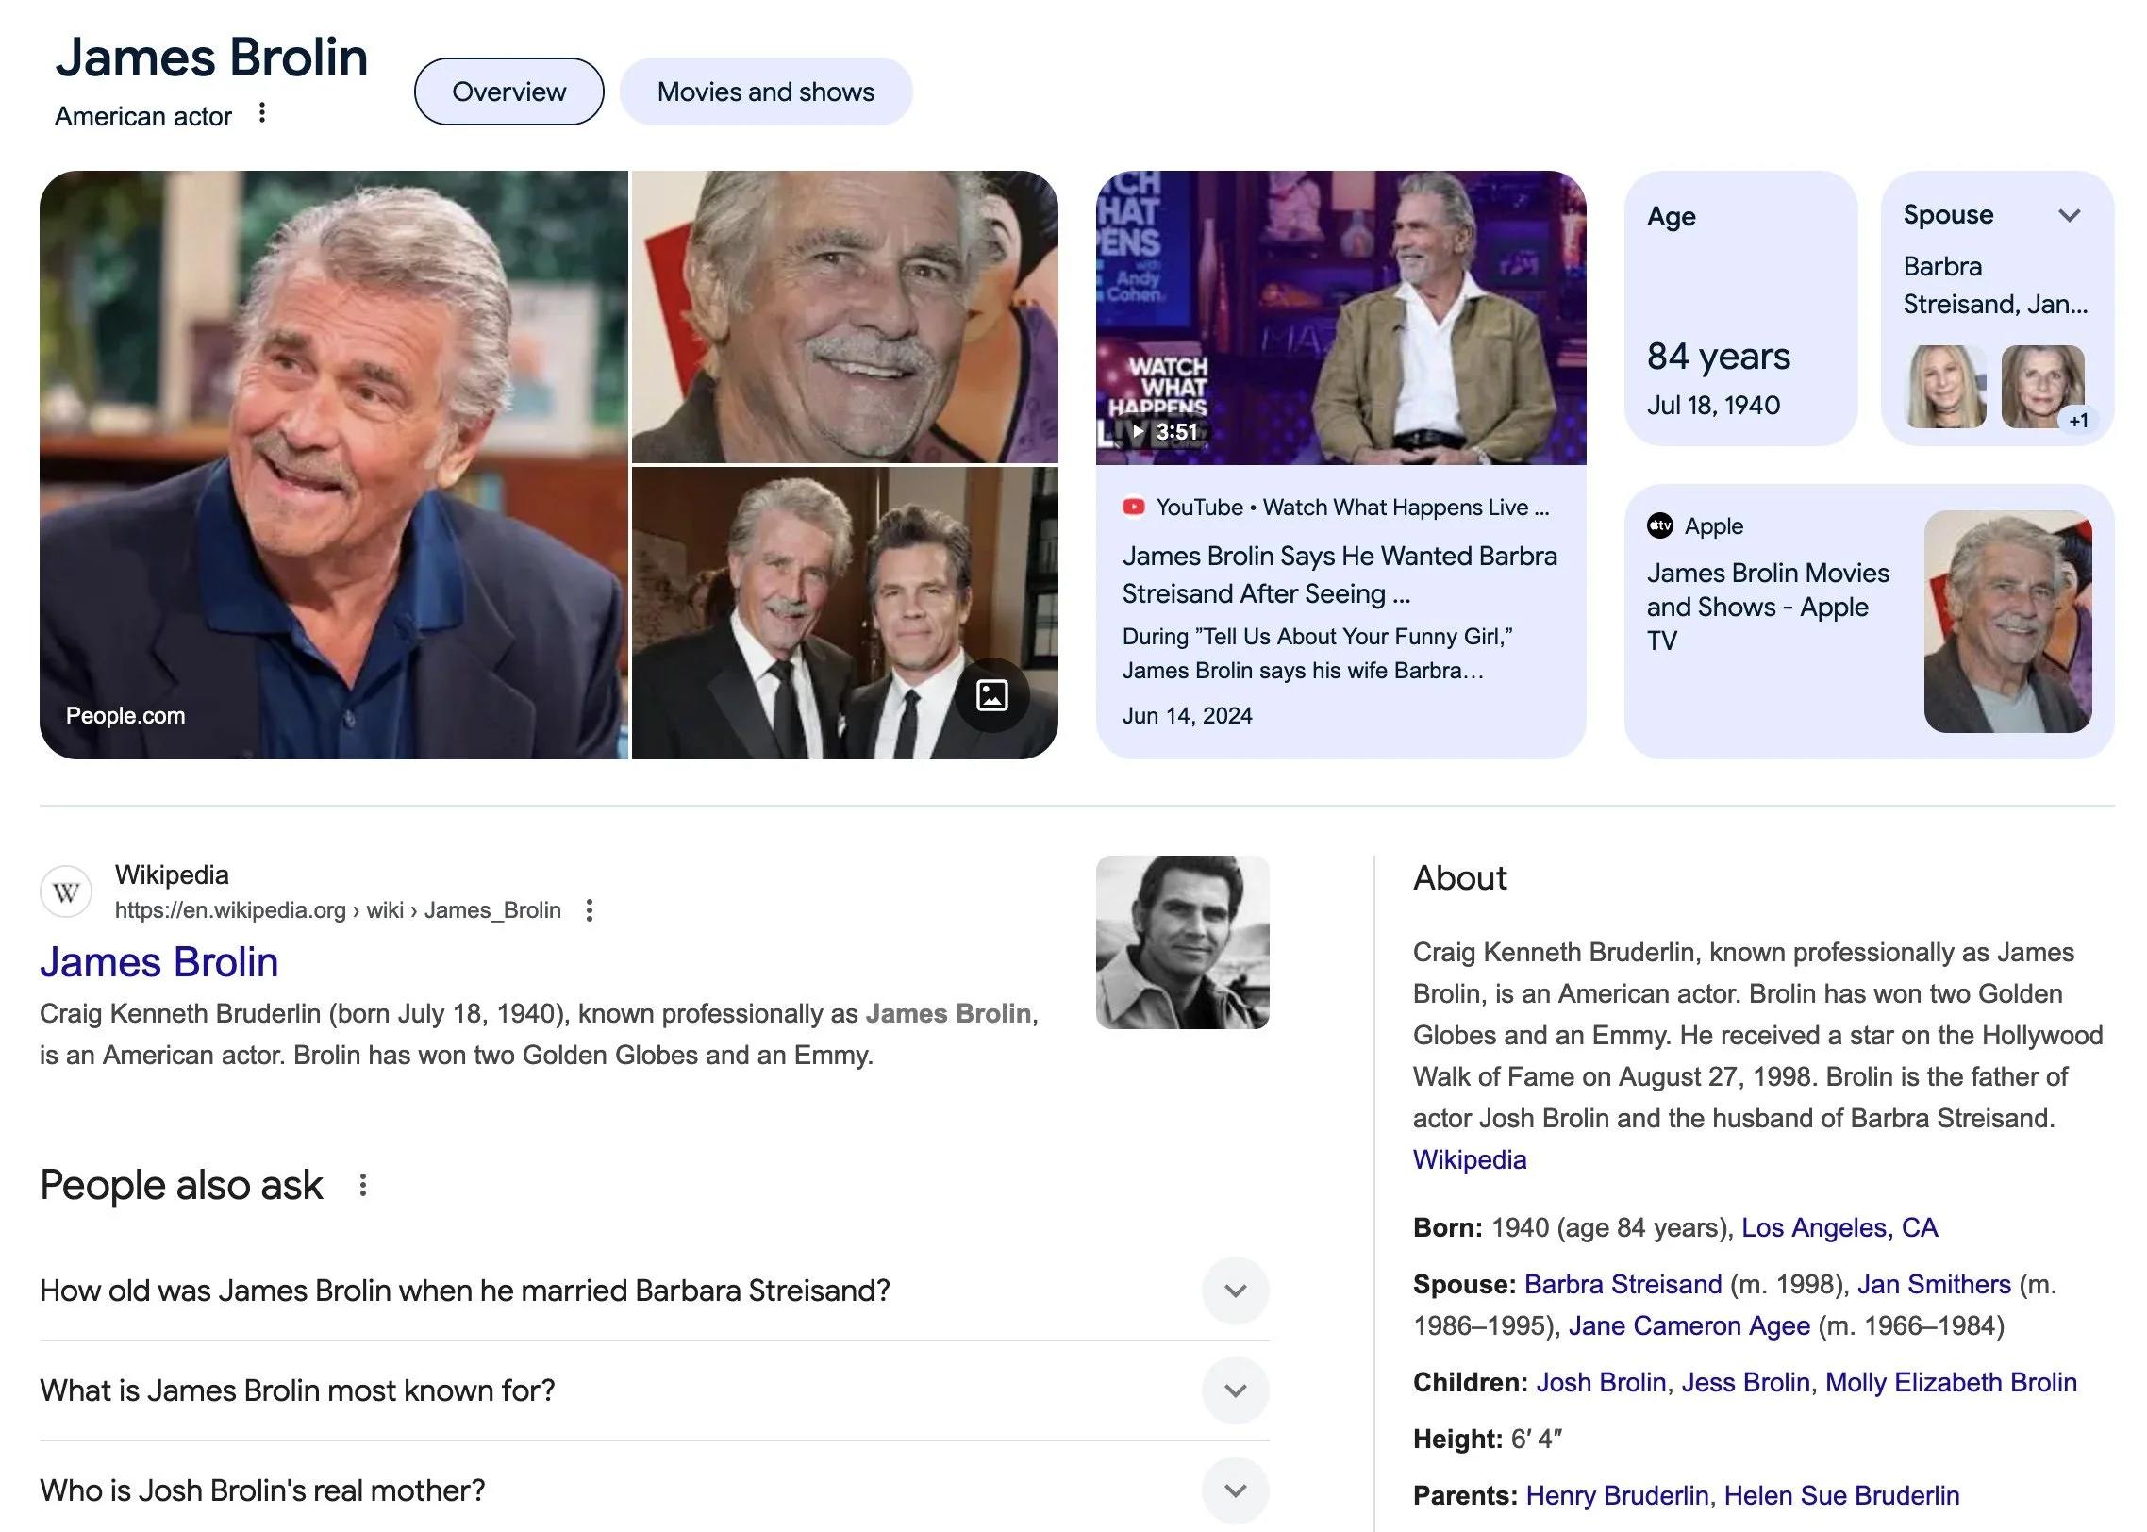Viewport: 2147px width, 1532px height.
Task: Expand the Spouse card chevron
Action: pos(2070,215)
